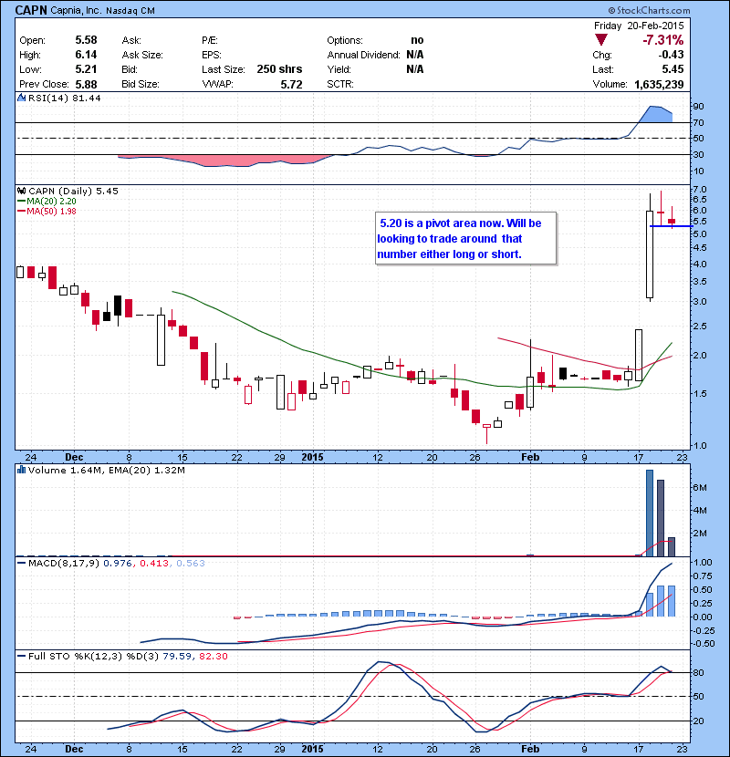Image resolution: width=730 pixels, height=757 pixels.
Task: Click the Open price 5.58
Action: pyautogui.click(x=86, y=40)
